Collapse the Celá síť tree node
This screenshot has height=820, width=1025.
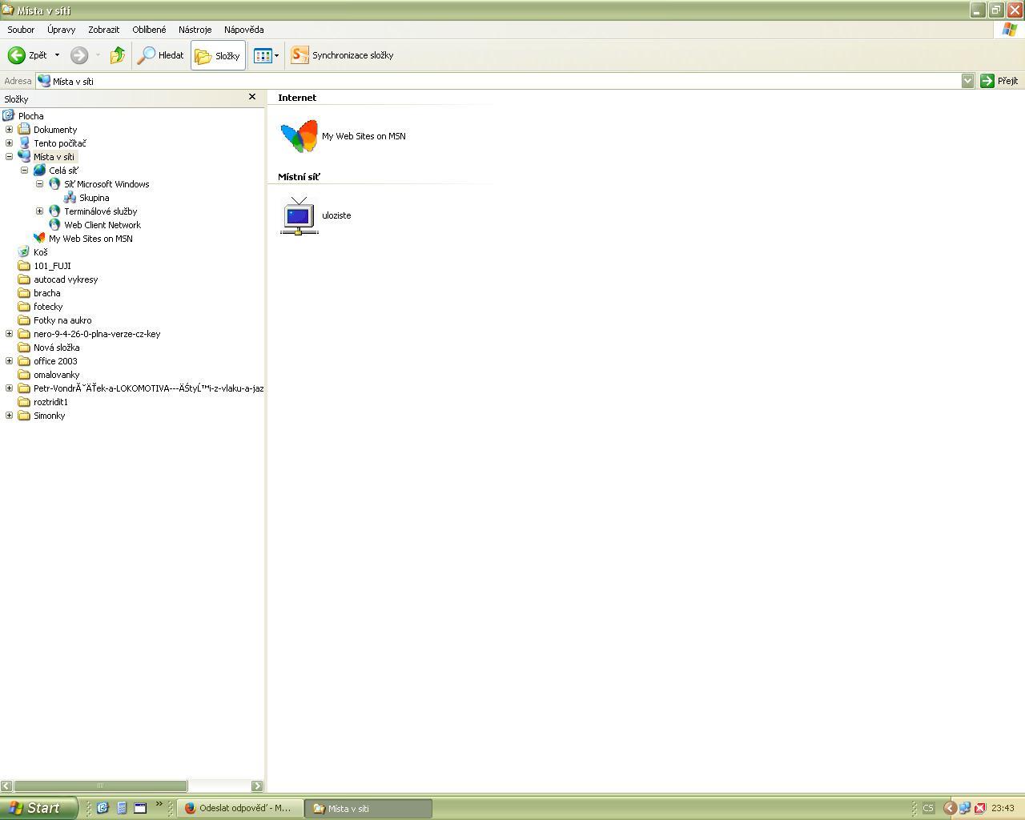tap(25, 171)
